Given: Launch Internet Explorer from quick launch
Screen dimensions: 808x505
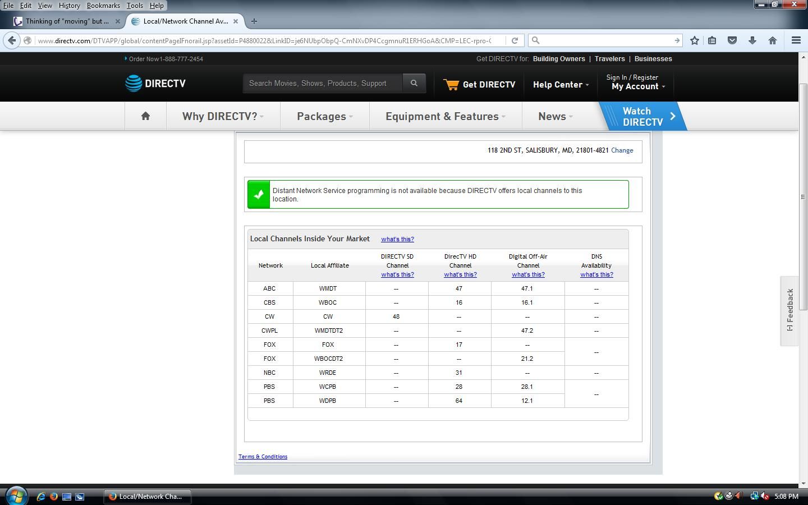Looking at the screenshot, I should point(41,496).
